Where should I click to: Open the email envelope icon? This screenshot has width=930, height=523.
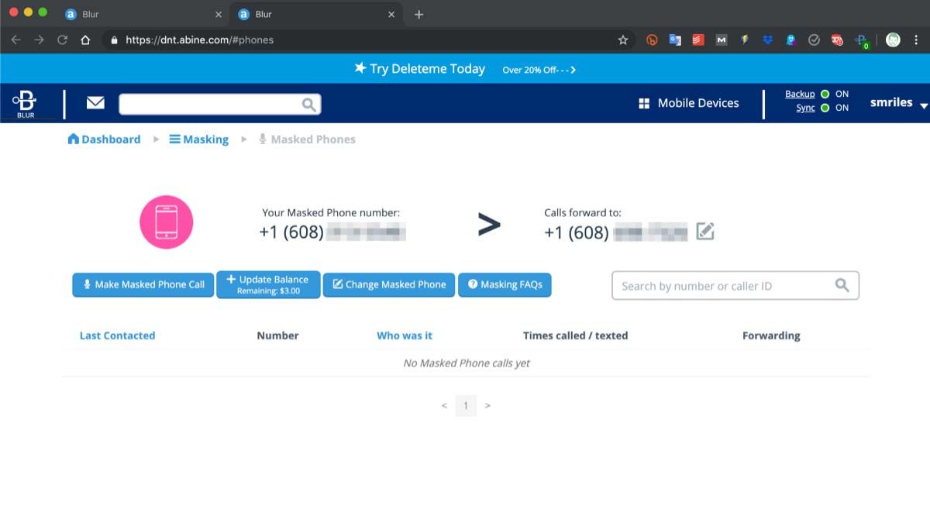95,102
